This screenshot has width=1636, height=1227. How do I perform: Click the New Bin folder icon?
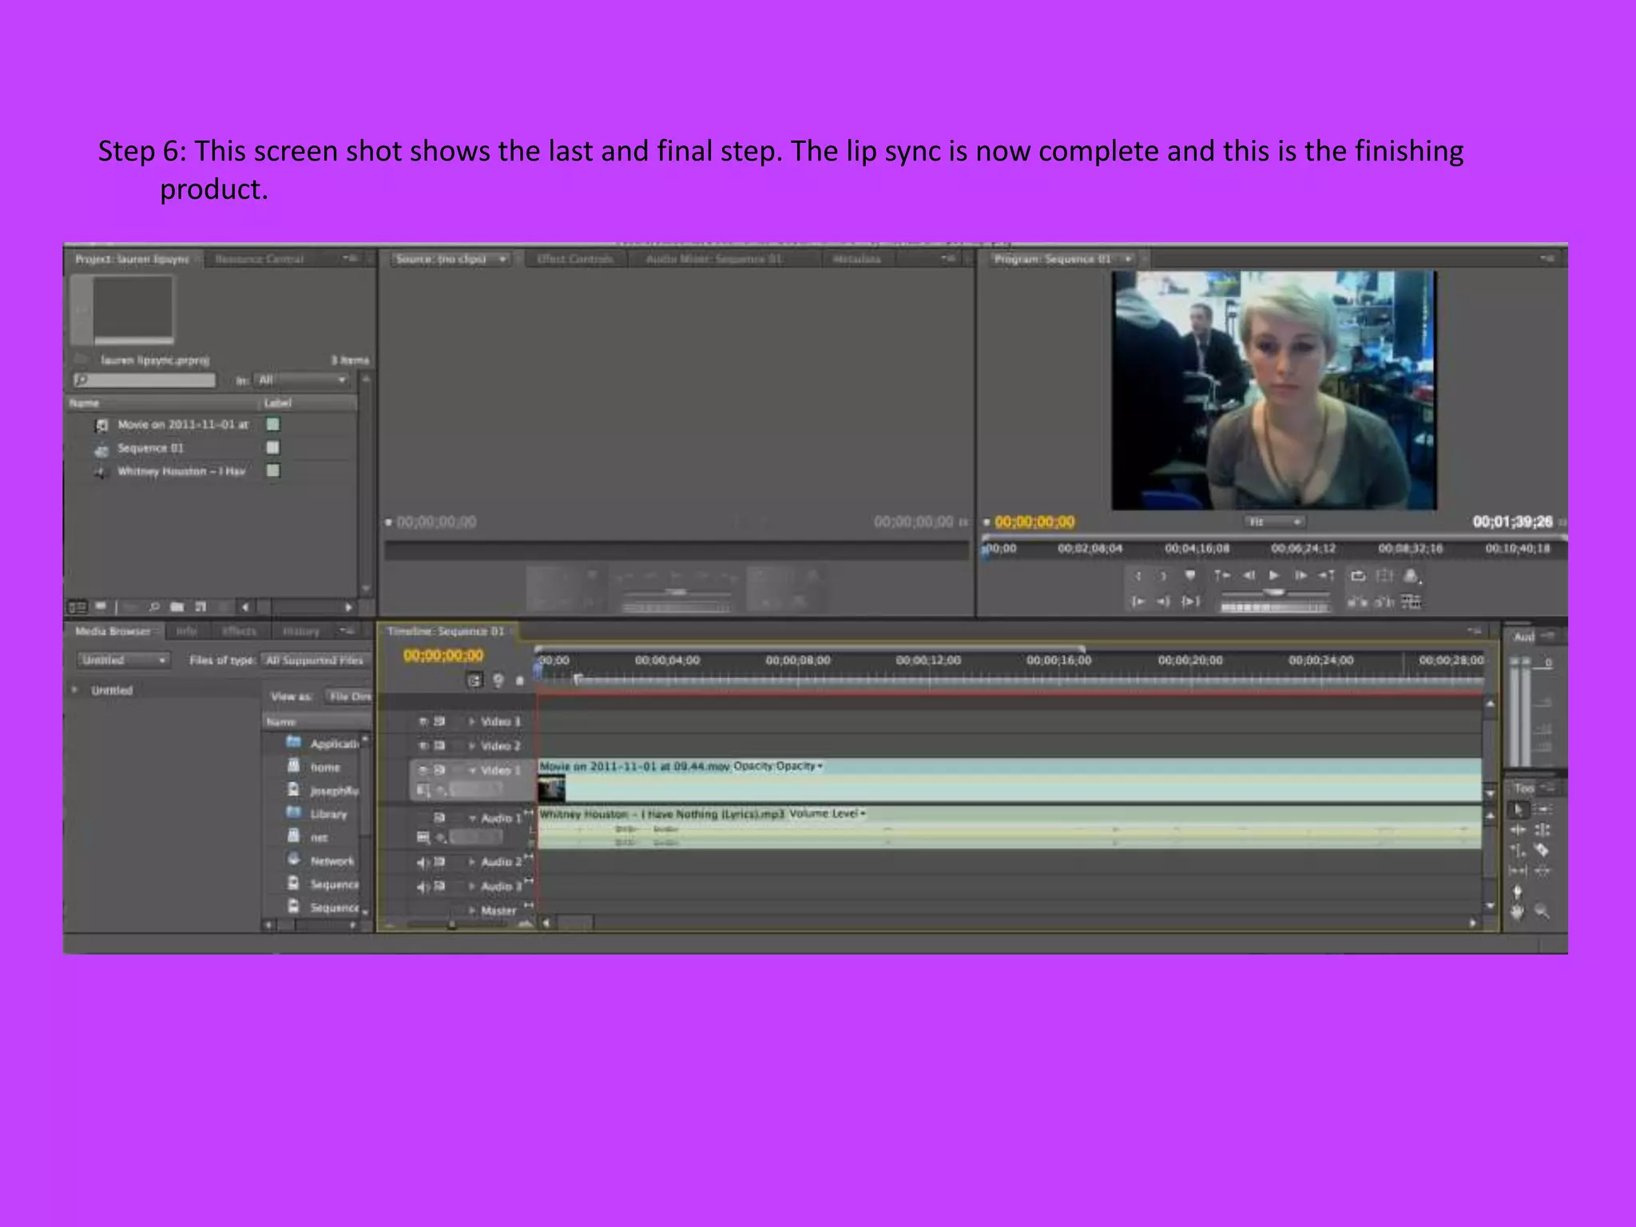click(x=177, y=607)
